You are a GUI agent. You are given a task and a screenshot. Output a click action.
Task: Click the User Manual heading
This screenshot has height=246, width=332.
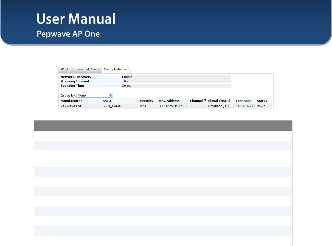(x=76, y=19)
